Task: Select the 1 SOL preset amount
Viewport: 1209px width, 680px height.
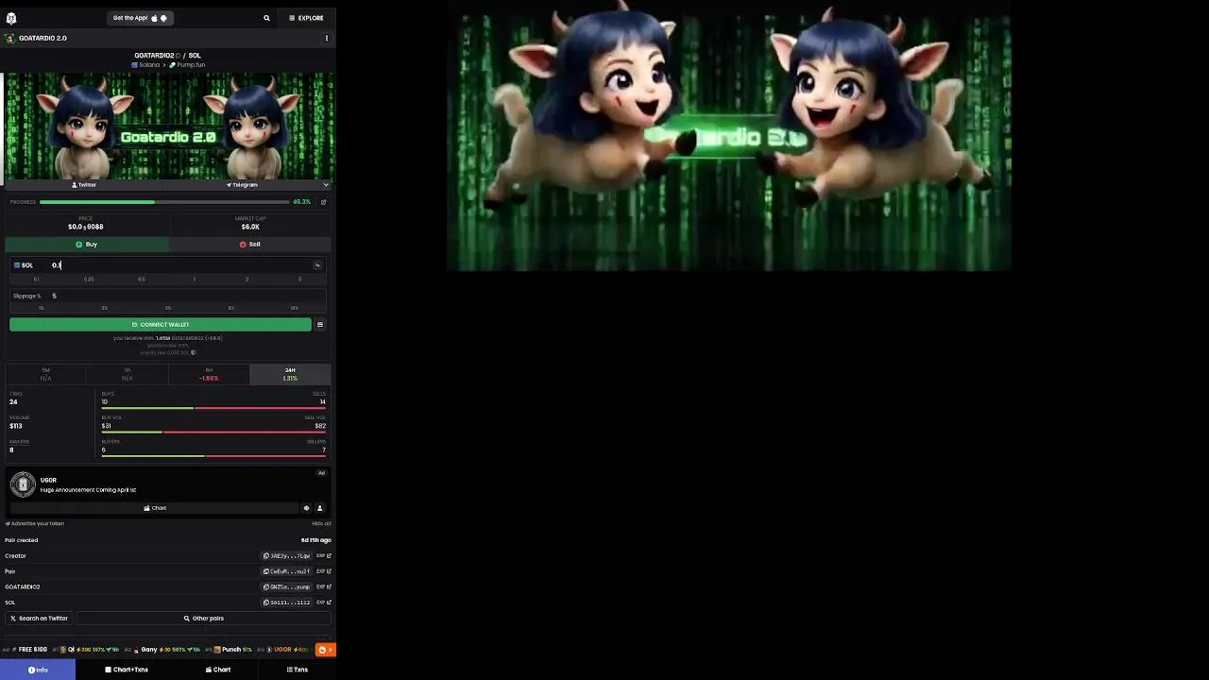Action: (x=195, y=280)
